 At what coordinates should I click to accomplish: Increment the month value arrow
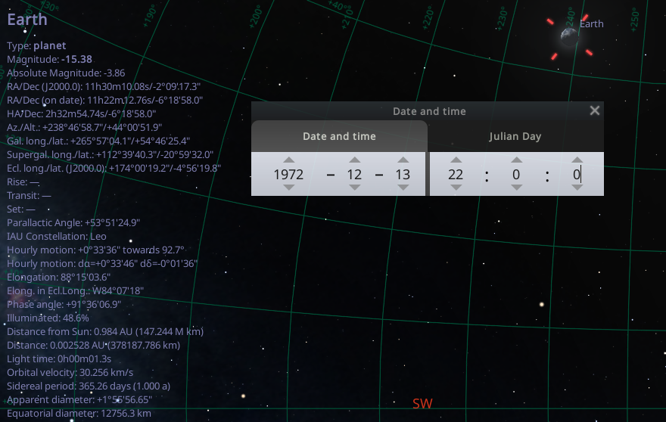(355, 160)
